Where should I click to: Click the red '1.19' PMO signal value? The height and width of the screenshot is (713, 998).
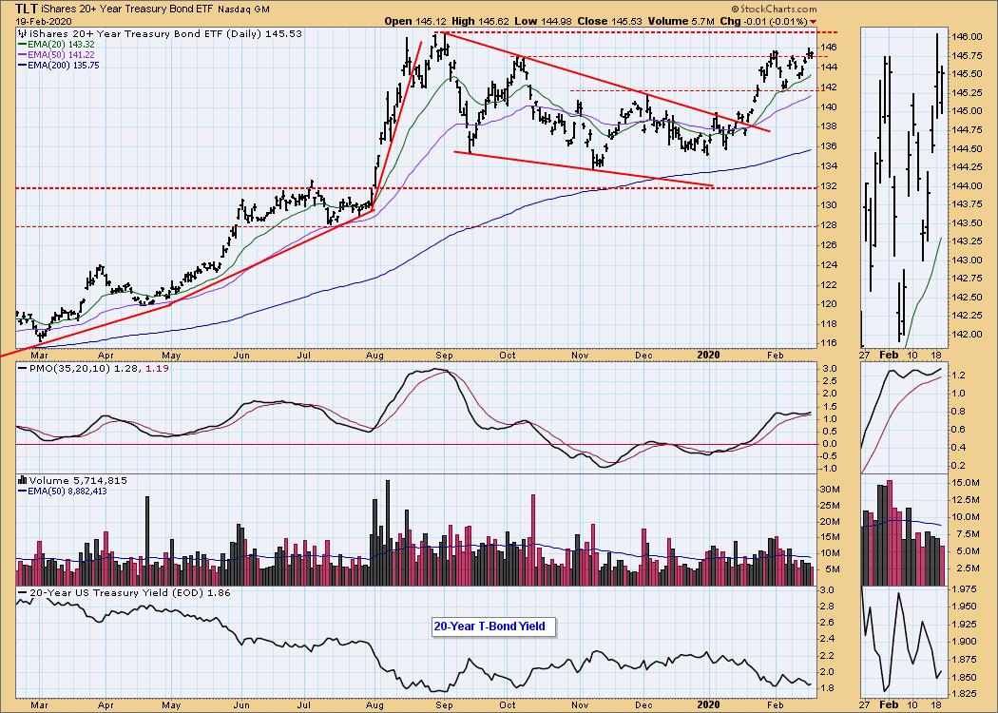click(x=157, y=368)
